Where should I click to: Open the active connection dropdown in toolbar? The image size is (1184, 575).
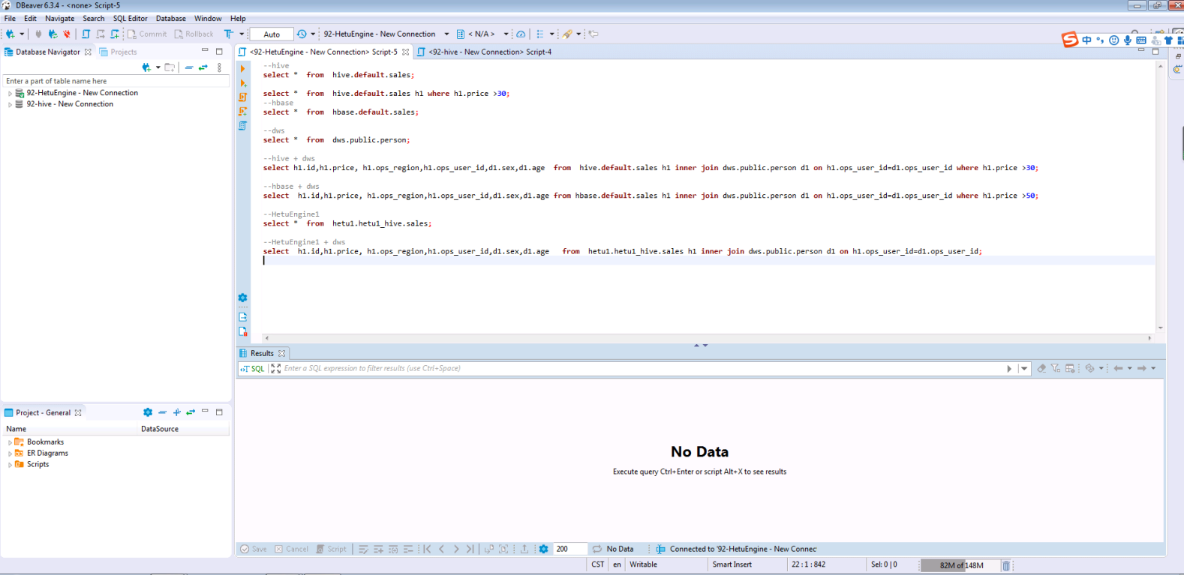tap(446, 34)
